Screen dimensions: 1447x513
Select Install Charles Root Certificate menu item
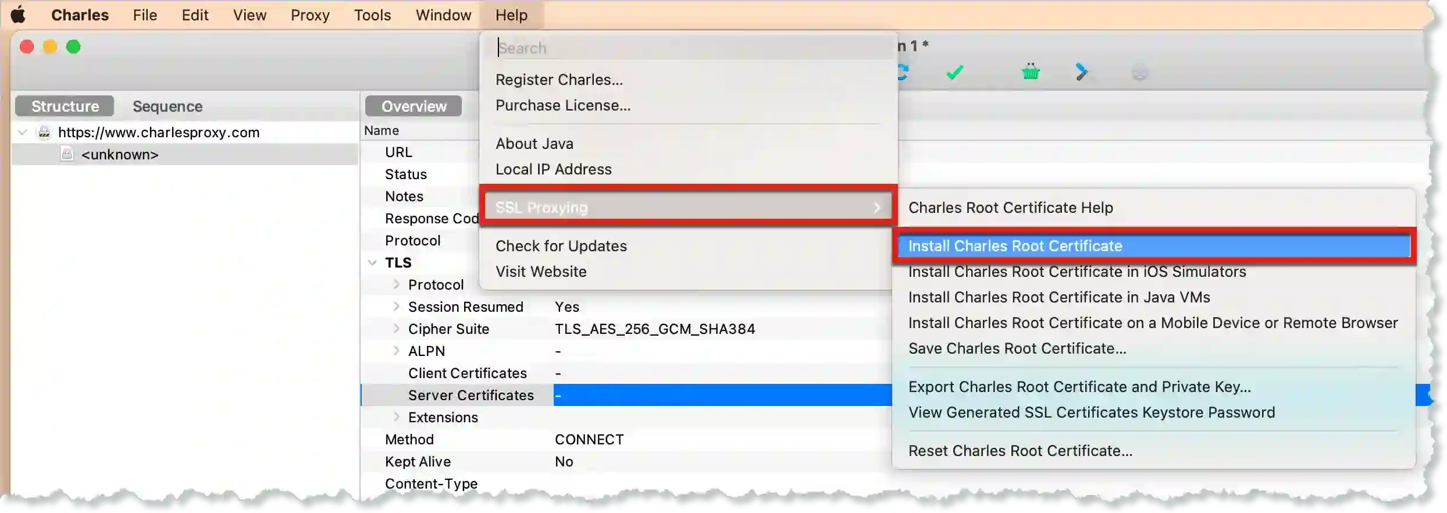[1015, 246]
